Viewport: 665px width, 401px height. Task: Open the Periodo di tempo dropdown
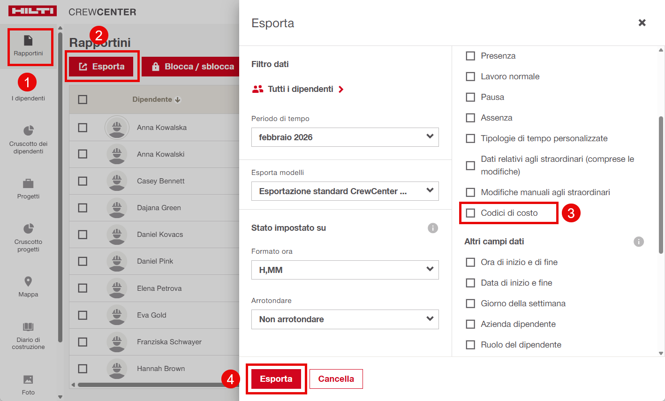(x=345, y=137)
